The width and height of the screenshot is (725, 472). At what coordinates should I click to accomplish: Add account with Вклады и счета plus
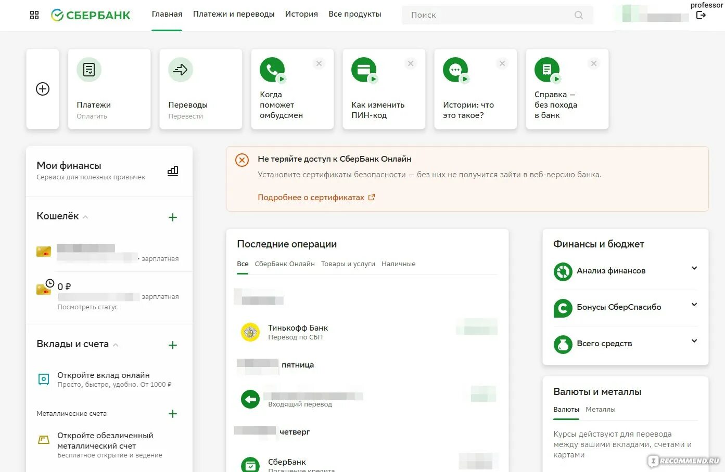point(173,345)
